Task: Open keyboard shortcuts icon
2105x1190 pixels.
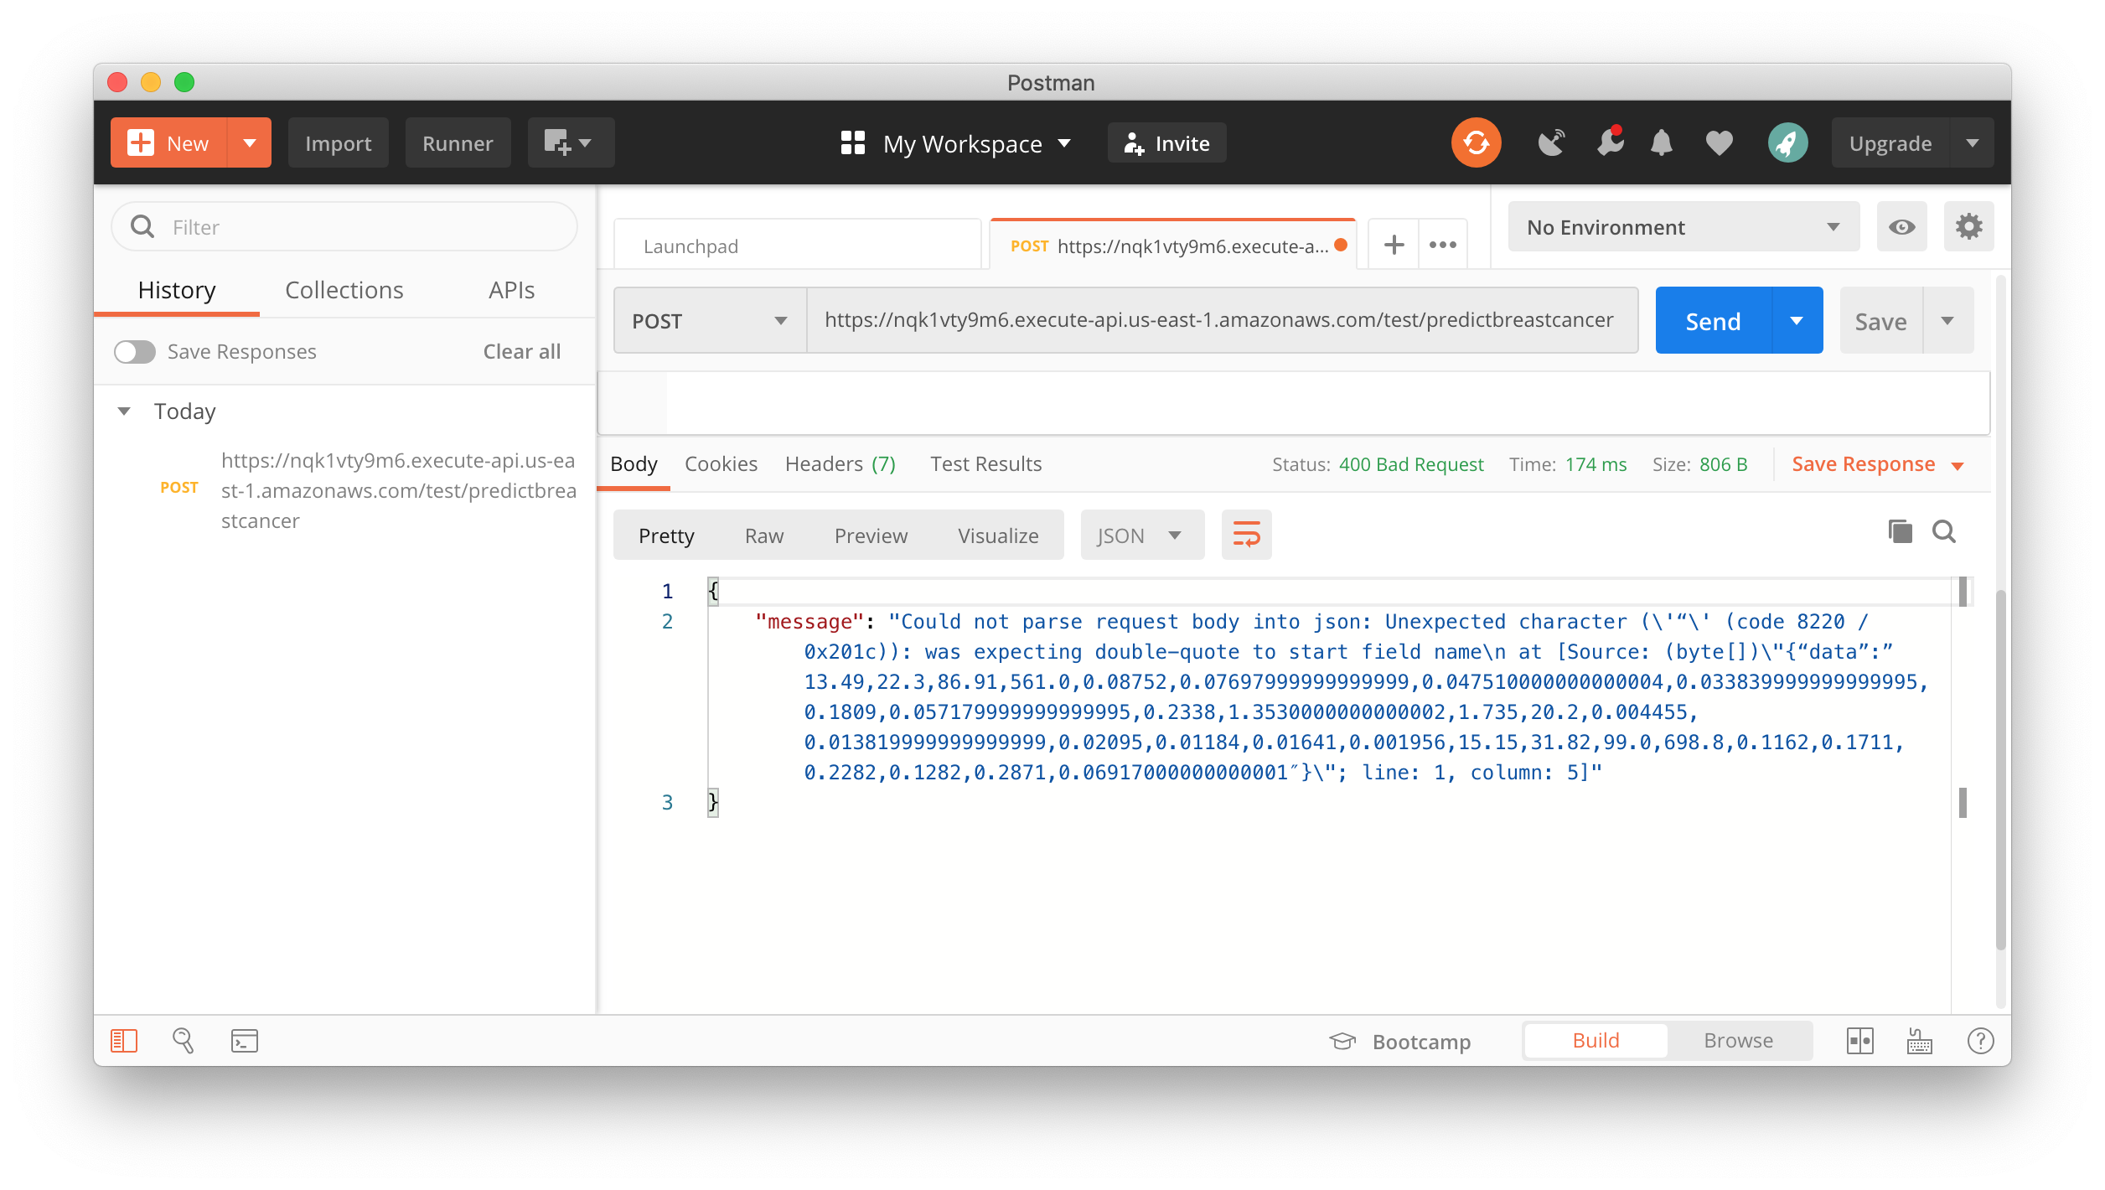Action: (1919, 1040)
